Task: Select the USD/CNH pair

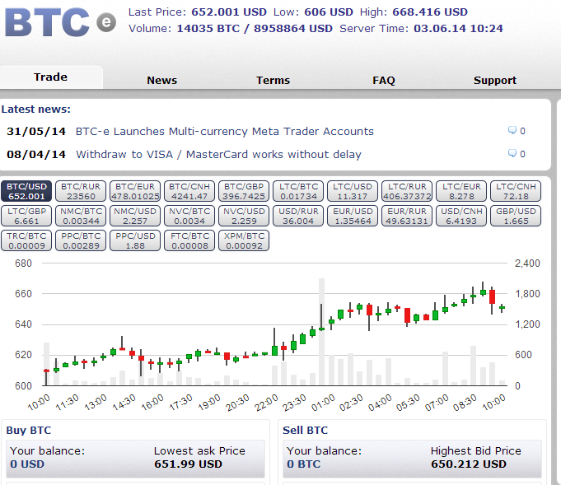Action: tap(461, 216)
